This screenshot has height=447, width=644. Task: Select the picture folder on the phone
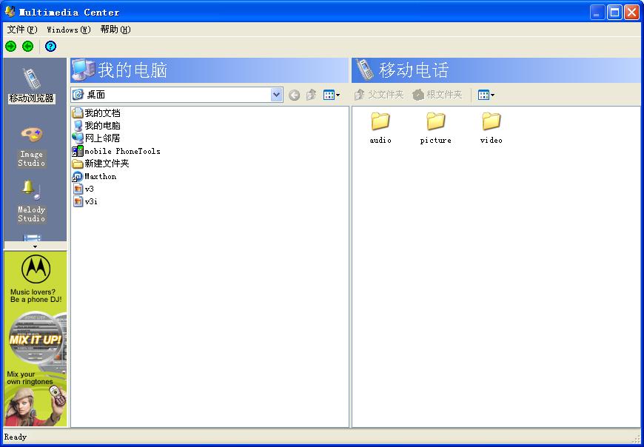(x=435, y=127)
